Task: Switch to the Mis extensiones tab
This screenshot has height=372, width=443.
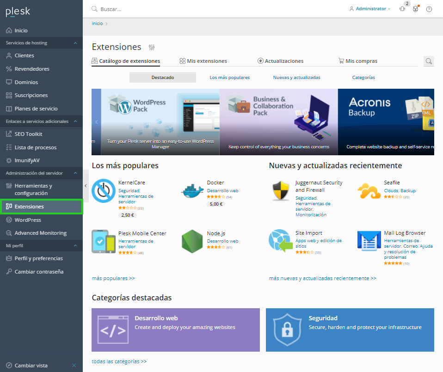Action: [x=203, y=61]
